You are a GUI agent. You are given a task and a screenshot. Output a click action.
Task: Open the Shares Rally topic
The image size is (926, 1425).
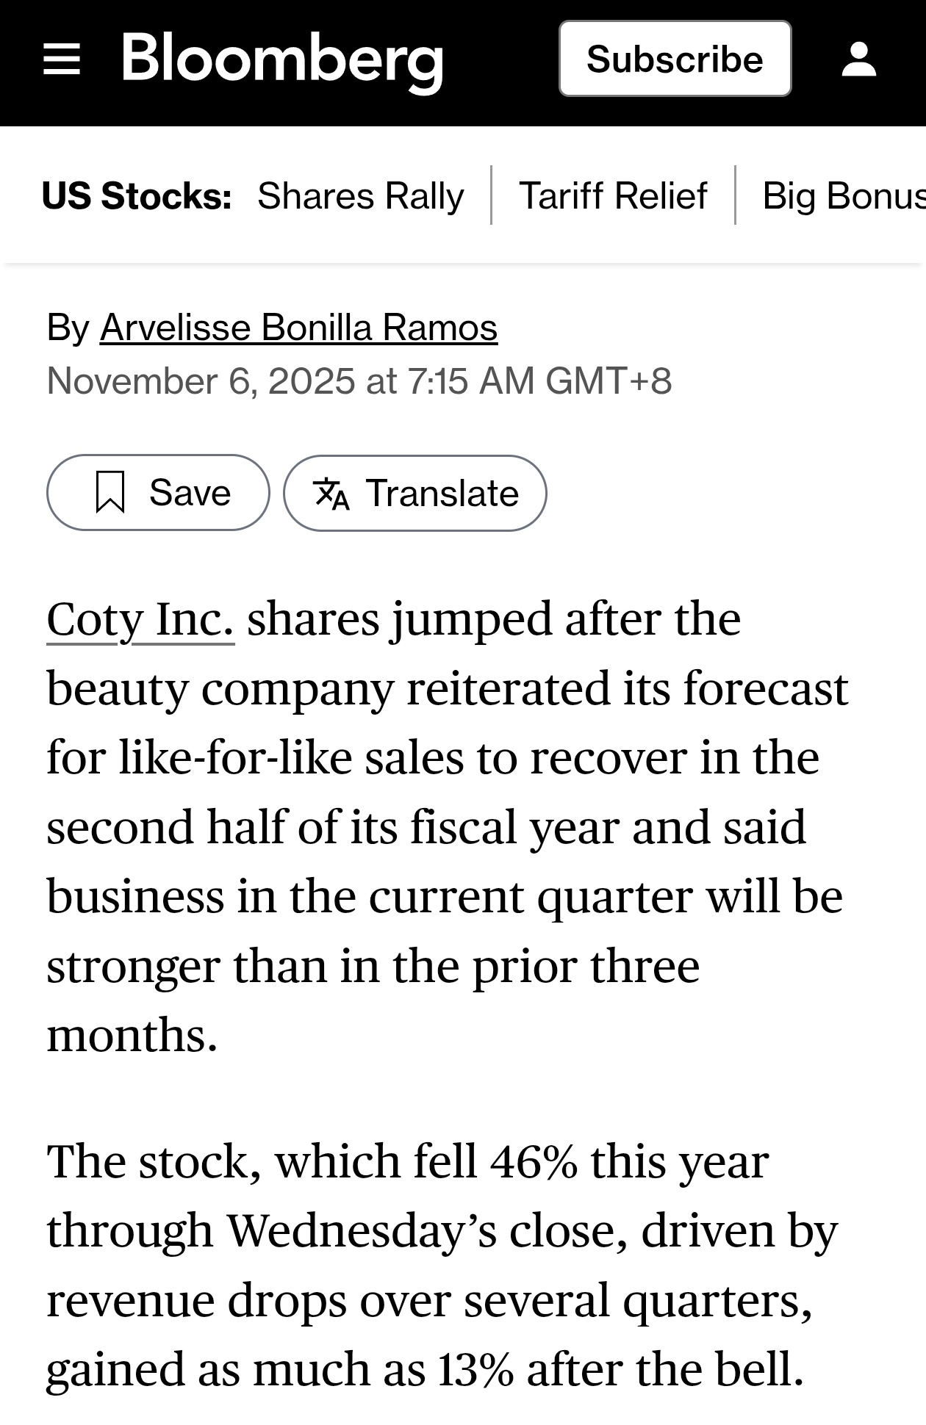click(x=360, y=195)
